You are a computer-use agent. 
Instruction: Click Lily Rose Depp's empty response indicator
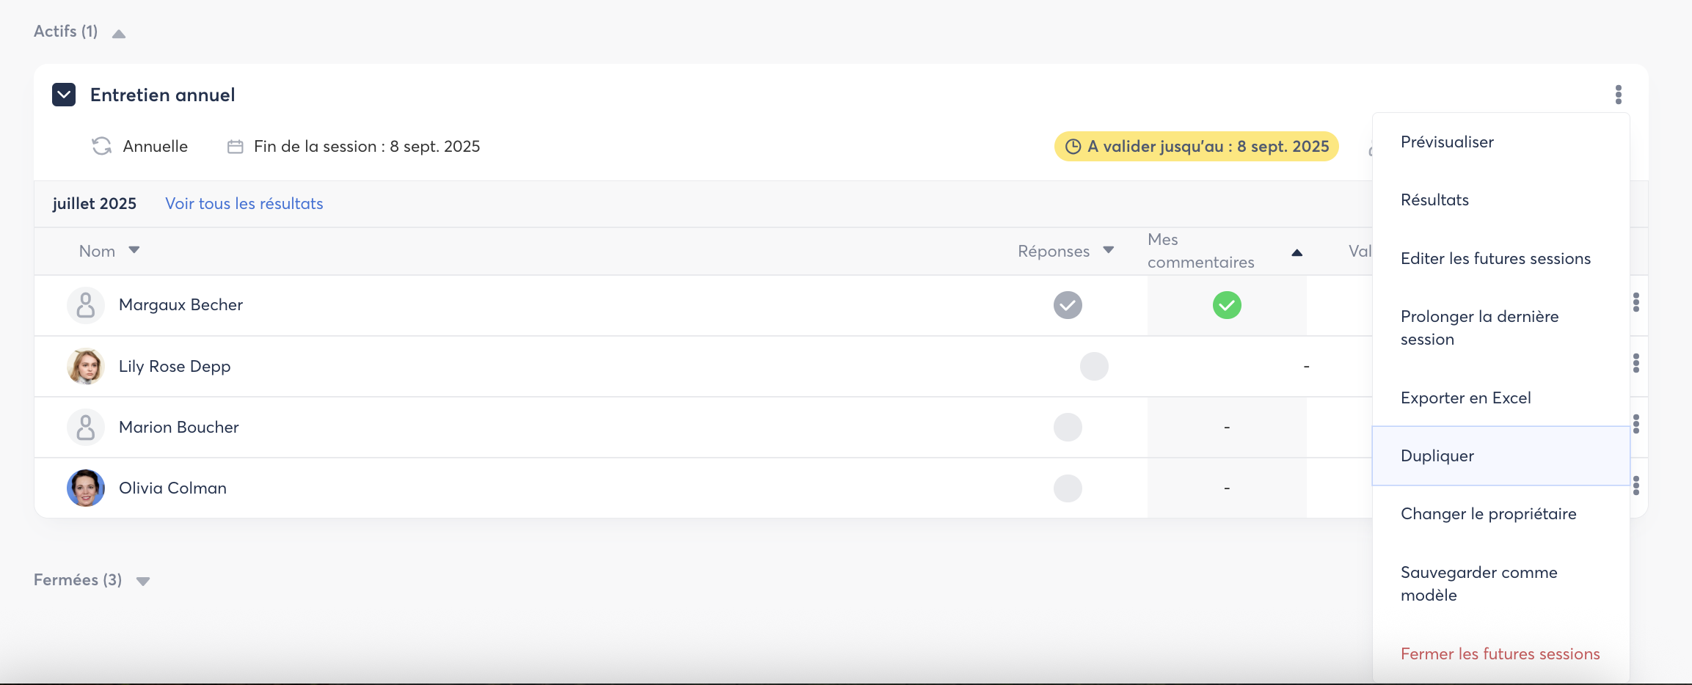[1093, 366]
